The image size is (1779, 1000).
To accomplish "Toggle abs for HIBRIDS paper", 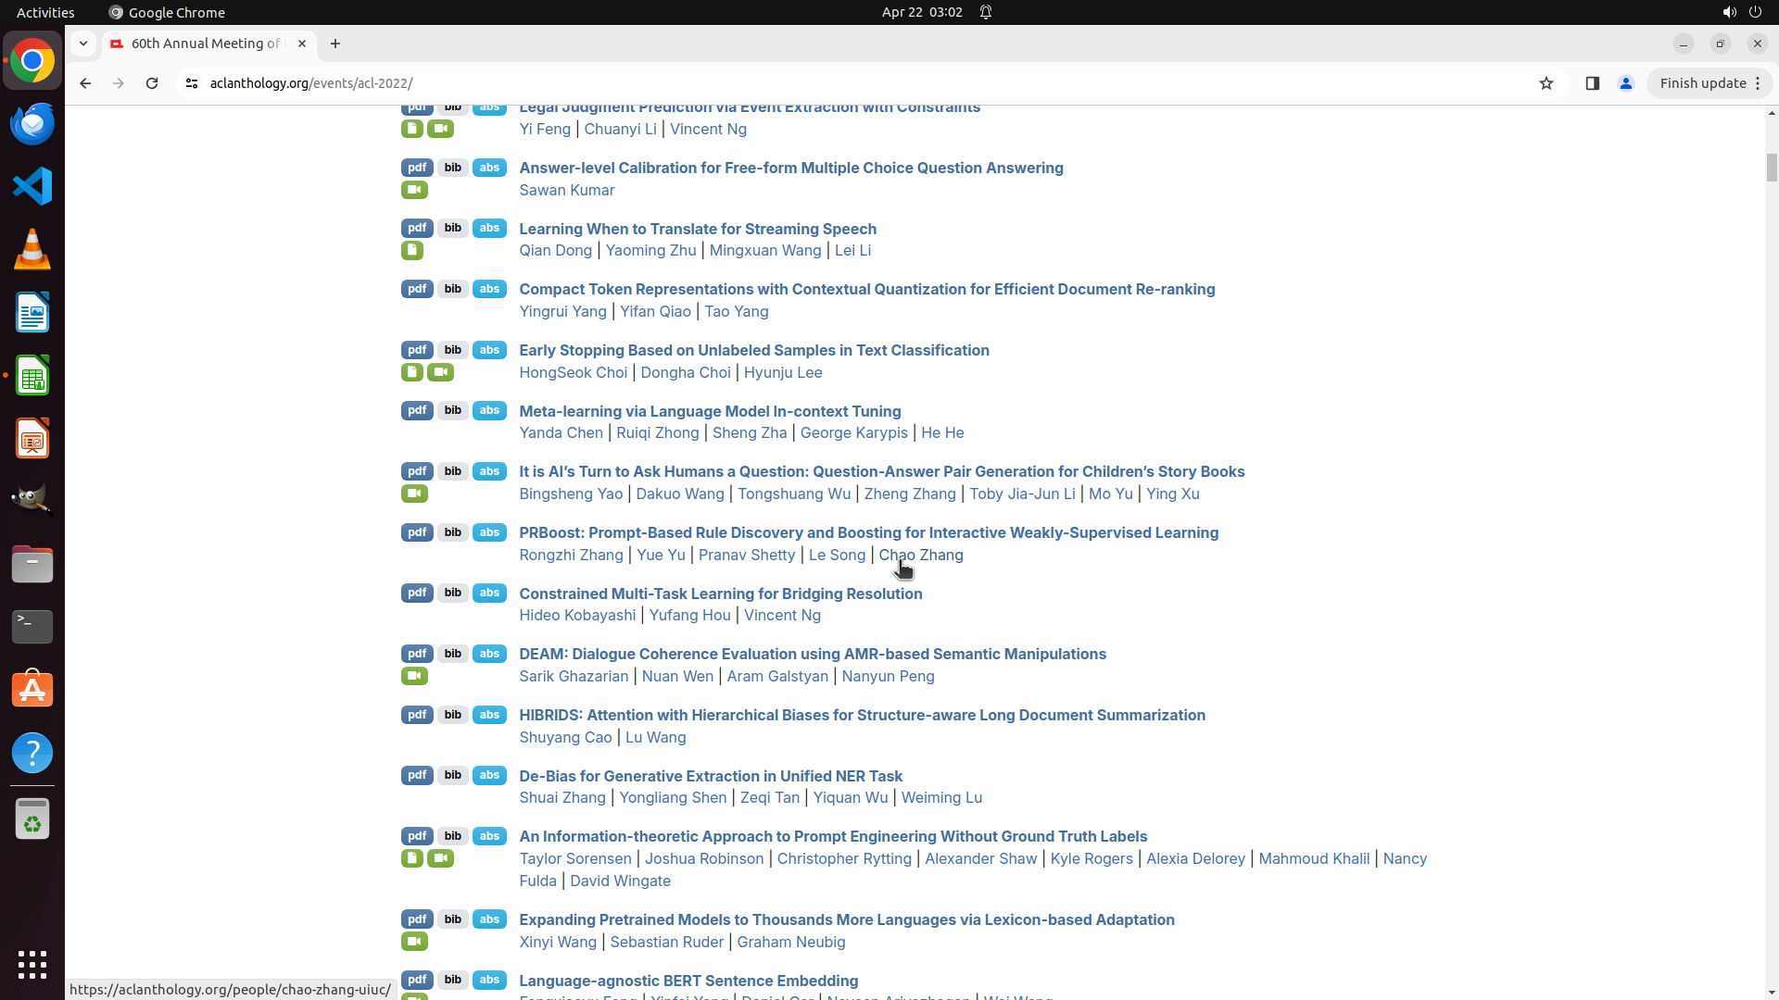I will [489, 715].
